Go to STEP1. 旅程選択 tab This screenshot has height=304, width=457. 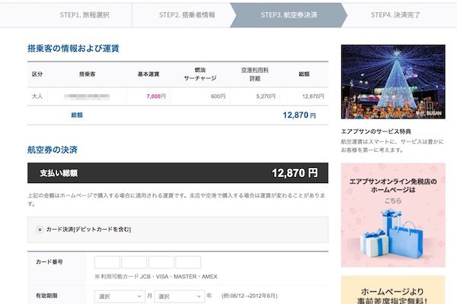click(85, 15)
